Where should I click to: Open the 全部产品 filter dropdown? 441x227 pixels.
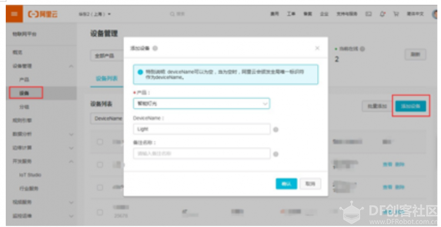[x=107, y=56]
